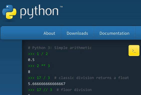Click the "# floor division" comment
Screen dimensions: 141x95
[x=74, y=90]
